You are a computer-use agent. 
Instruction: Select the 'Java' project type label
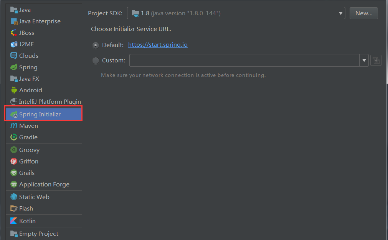coord(25,10)
